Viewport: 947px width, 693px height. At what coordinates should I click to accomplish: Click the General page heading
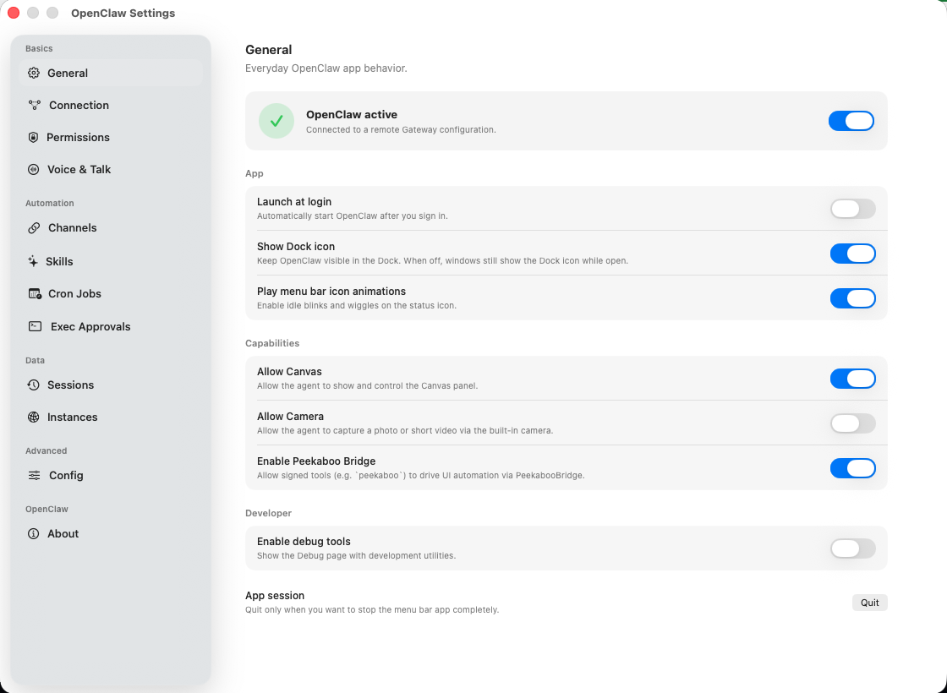pyautogui.click(x=269, y=50)
